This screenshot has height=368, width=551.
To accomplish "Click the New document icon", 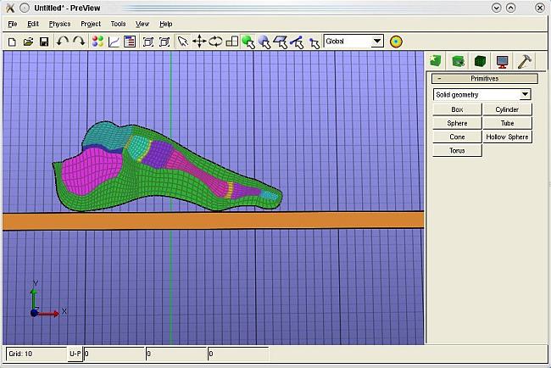I will coord(12,42).
